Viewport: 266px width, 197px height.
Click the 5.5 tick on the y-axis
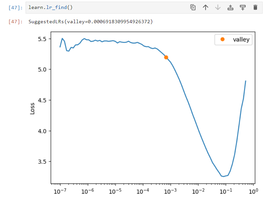tap(42, 39)
